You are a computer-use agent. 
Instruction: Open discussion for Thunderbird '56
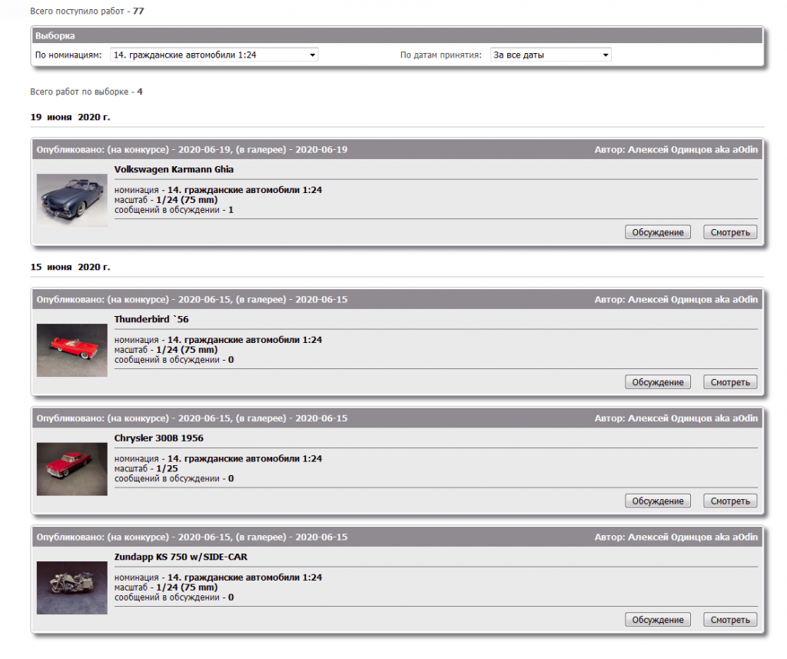pos(657,382)
